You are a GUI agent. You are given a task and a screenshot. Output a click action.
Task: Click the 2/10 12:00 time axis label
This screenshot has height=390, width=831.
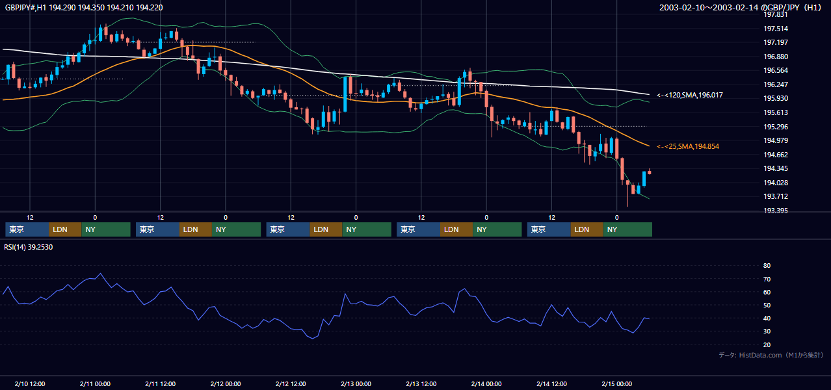click(x=30, y=383)
